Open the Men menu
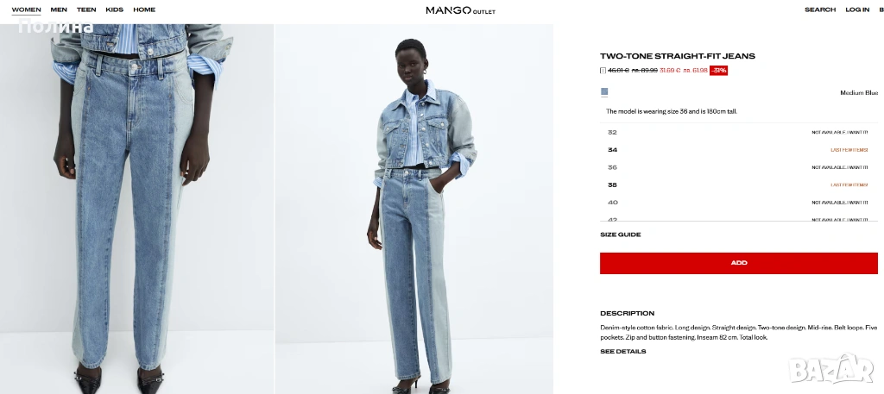Screen dimensions: 884x394 coord(59,9)
